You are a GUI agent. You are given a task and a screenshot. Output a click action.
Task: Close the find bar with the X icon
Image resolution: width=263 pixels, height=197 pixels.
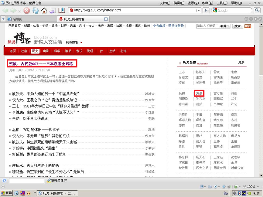point(4,181)
